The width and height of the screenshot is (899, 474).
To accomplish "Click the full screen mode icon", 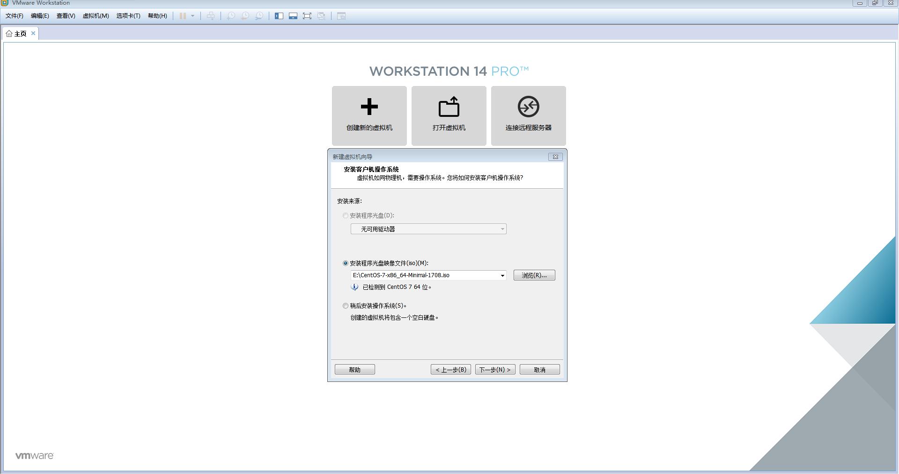I will [x=307, y=16].
